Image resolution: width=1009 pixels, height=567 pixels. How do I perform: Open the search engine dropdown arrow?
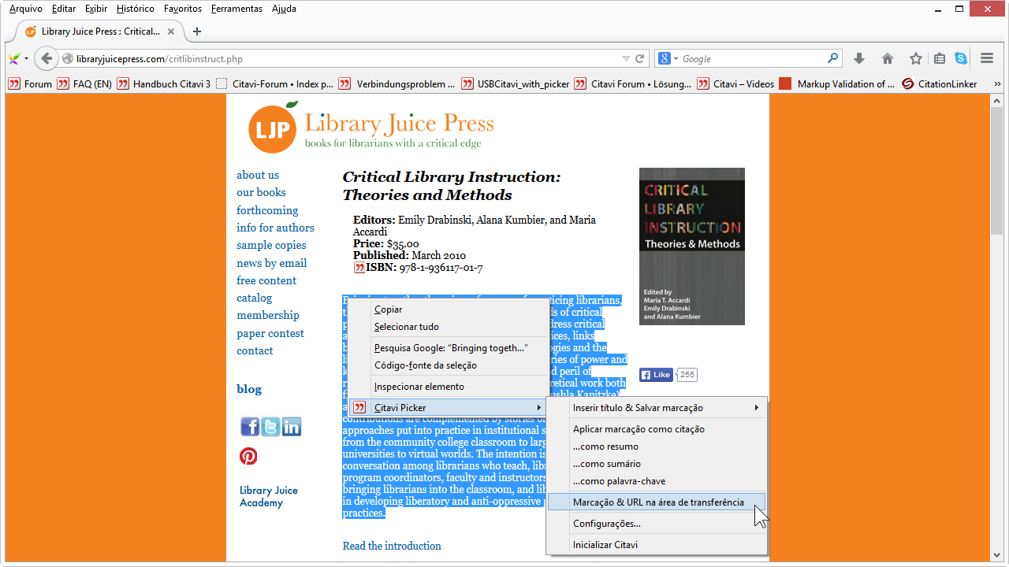pyautogui.click(x=676, y=59)
